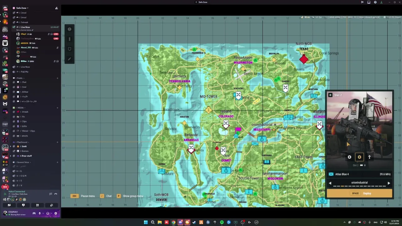Collapse the PlayGround category
402x226 pixels.
20,142
